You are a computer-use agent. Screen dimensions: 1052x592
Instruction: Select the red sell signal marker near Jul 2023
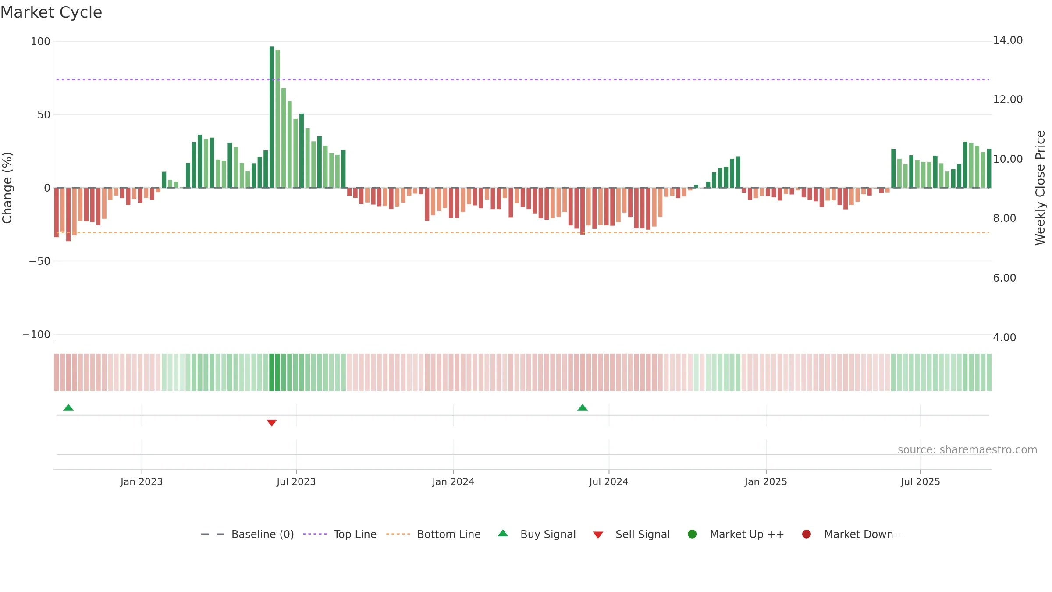(272, 423)
